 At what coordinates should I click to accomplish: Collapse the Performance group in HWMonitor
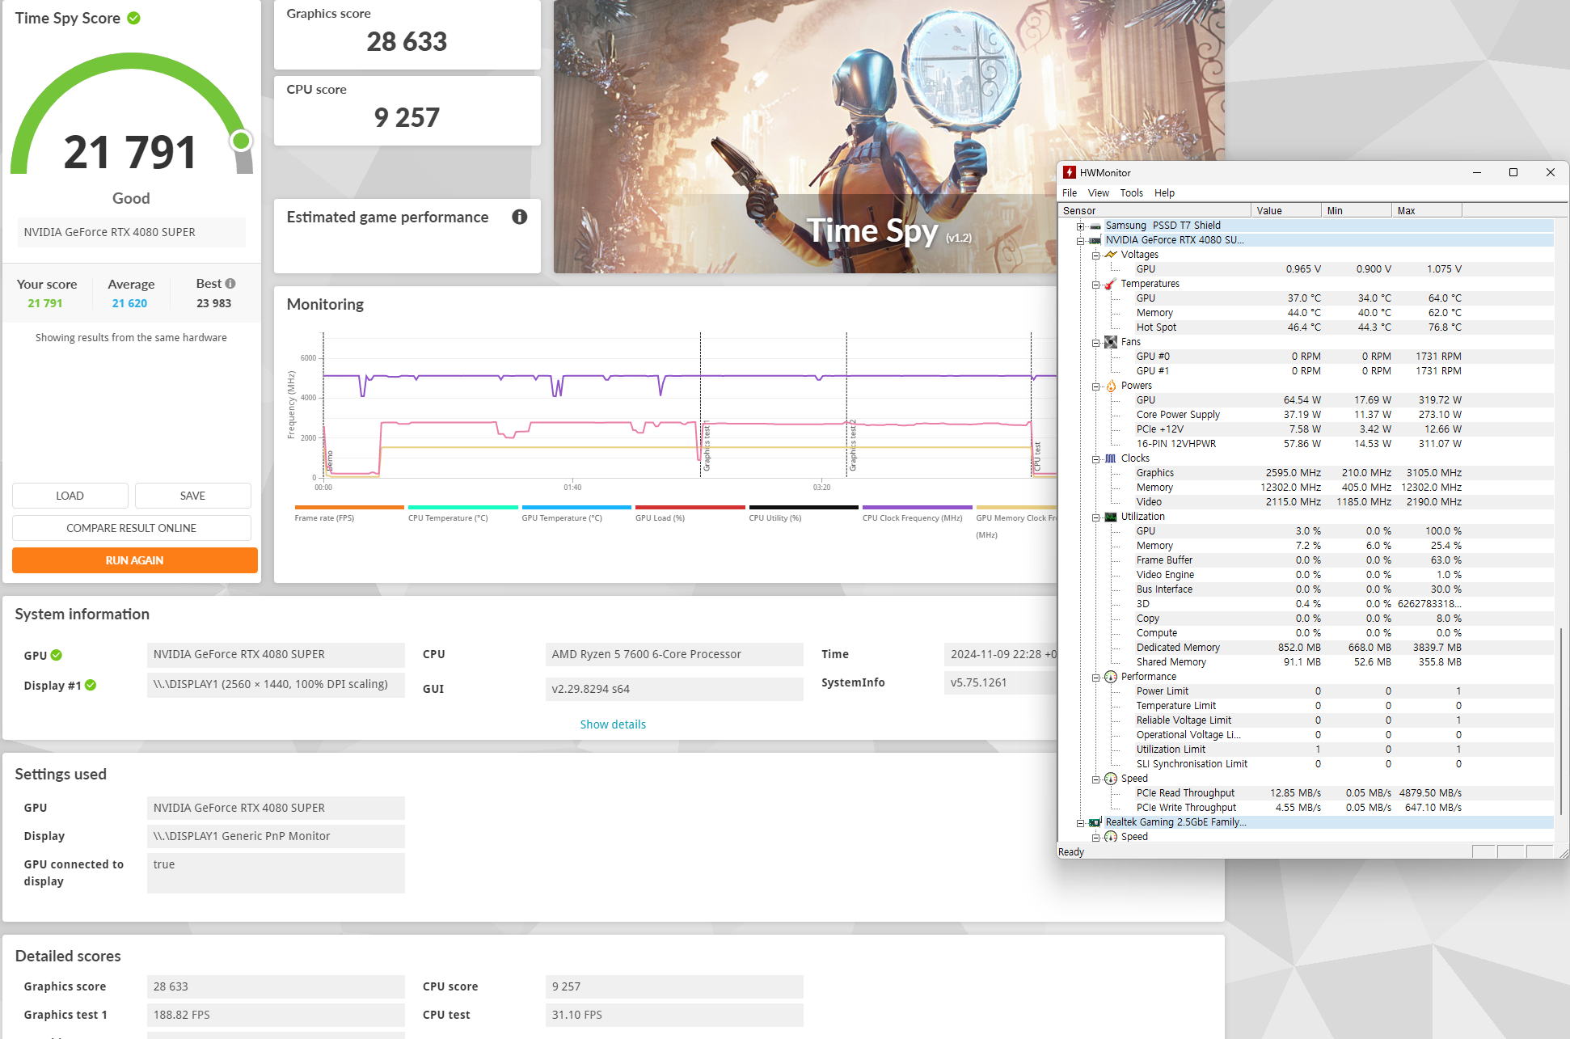pos(1095,678)
